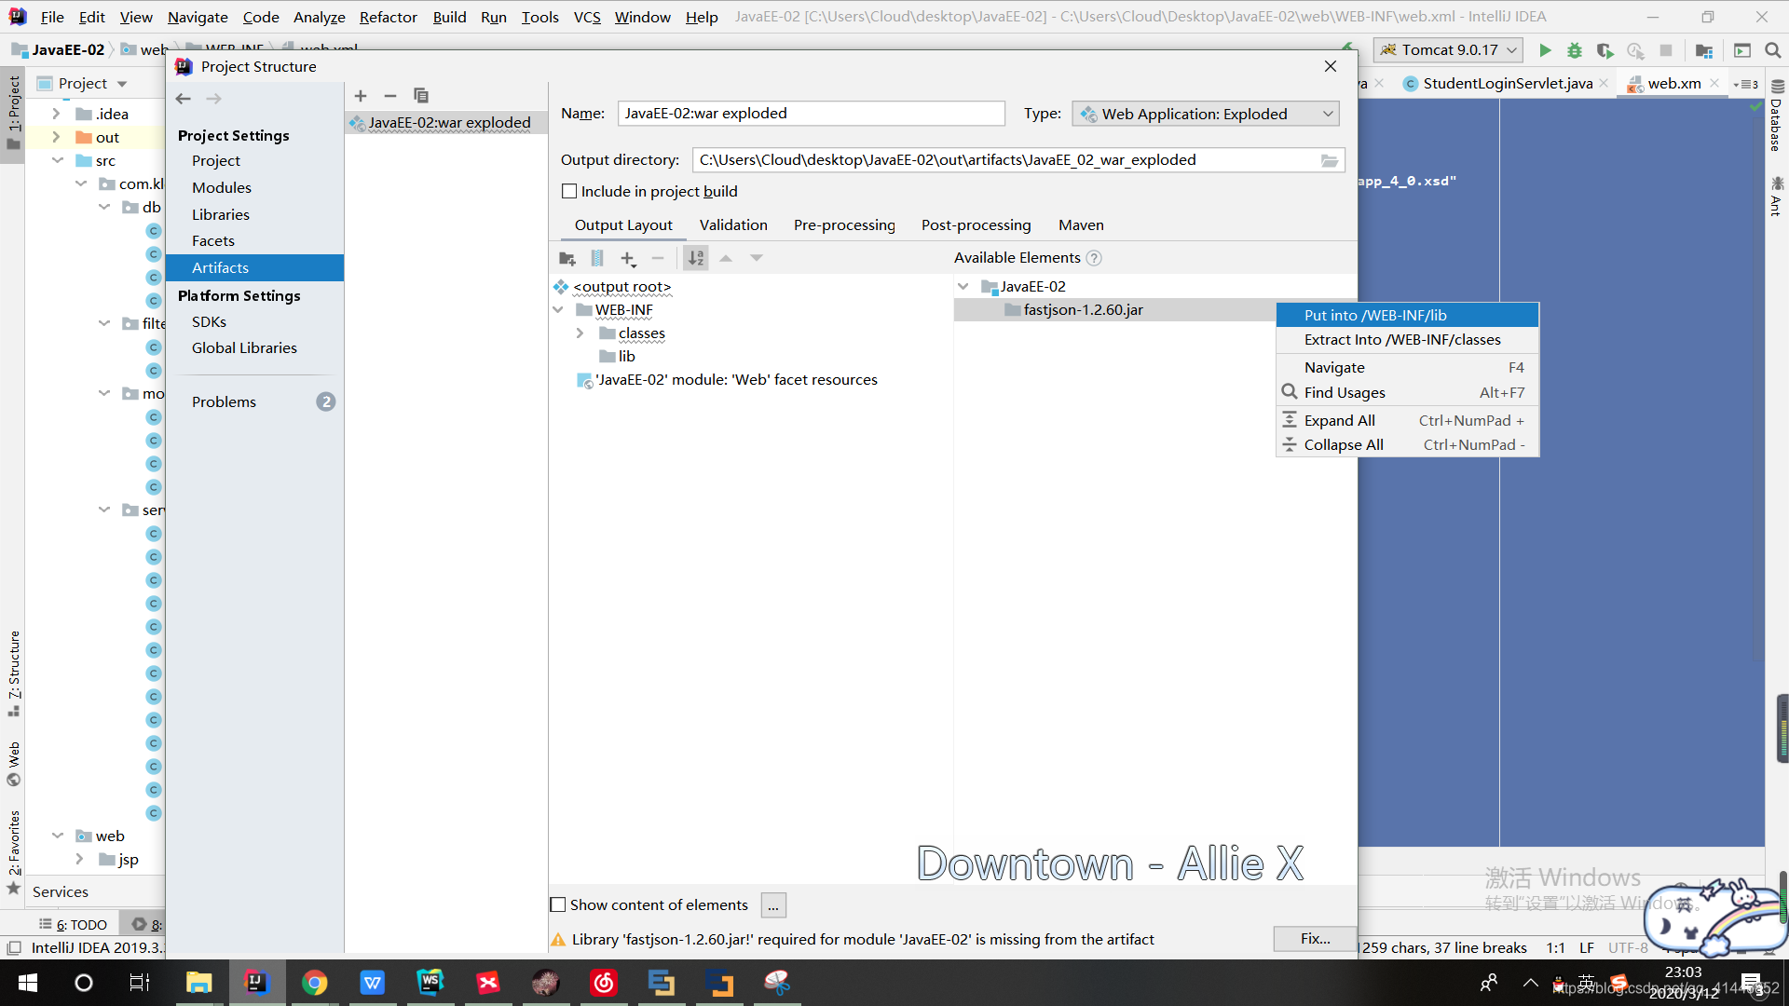Open Chrome from the Windows taskbar

click(314, 983)
